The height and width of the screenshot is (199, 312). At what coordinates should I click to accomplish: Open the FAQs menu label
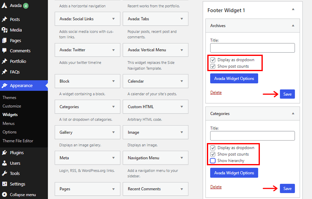[x=15, y=72]
